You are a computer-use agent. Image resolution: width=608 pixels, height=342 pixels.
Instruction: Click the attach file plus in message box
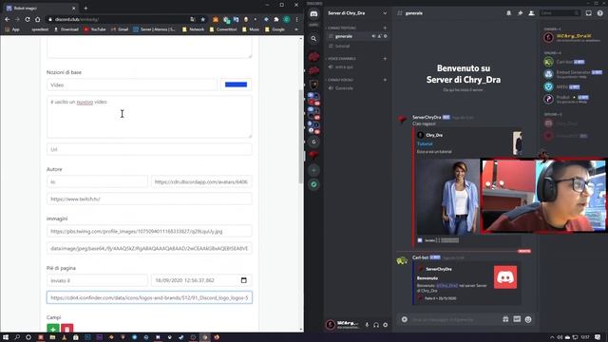point(405,319)
